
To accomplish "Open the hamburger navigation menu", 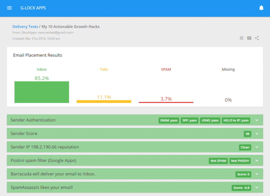I will (x=9, y=8).
